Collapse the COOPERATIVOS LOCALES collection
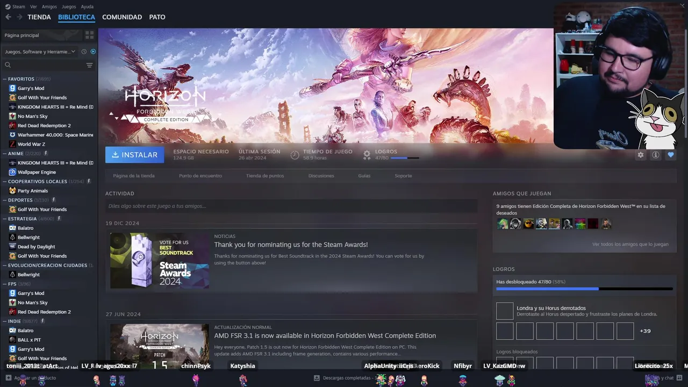Screen dimensions: 688x387 coord(5,181)
